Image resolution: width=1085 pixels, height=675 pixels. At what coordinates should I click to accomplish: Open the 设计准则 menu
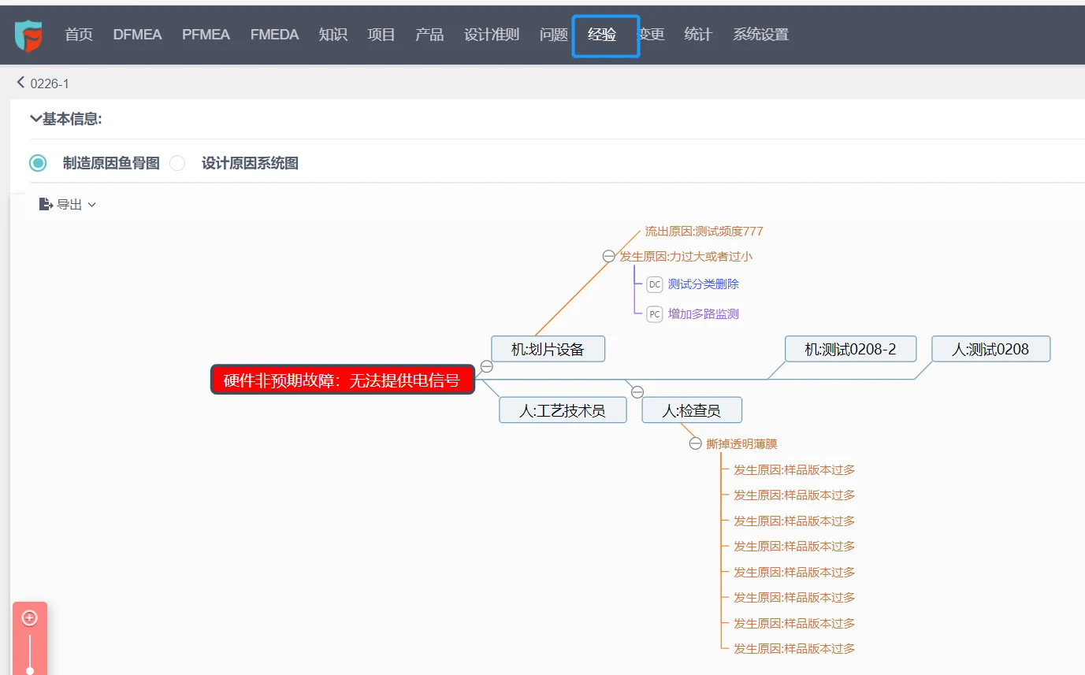coord(492,35)
